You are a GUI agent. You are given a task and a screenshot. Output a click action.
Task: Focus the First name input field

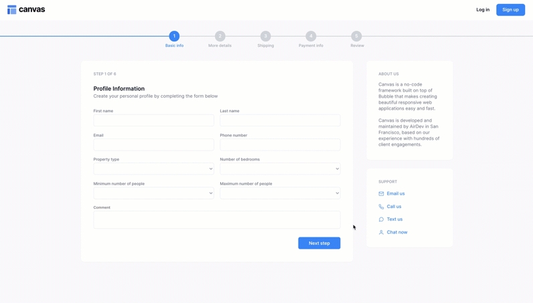coord(153,120)
